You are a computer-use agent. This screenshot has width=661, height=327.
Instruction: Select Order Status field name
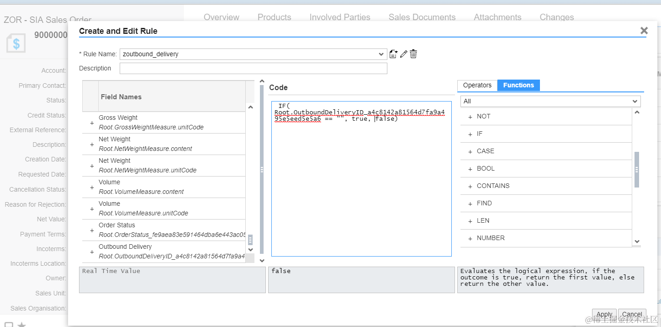pyautogui.click(x=117, y=225)
